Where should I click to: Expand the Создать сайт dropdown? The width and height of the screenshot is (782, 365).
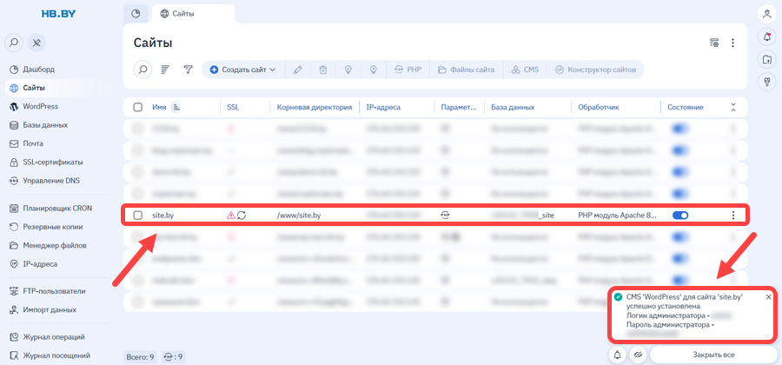pos(243,70)
